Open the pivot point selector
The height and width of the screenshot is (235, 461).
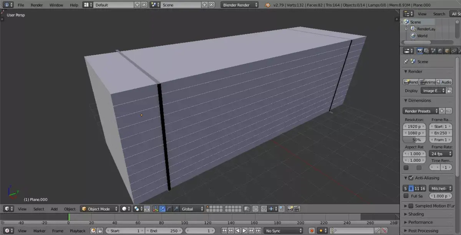(x=138, y=209)
